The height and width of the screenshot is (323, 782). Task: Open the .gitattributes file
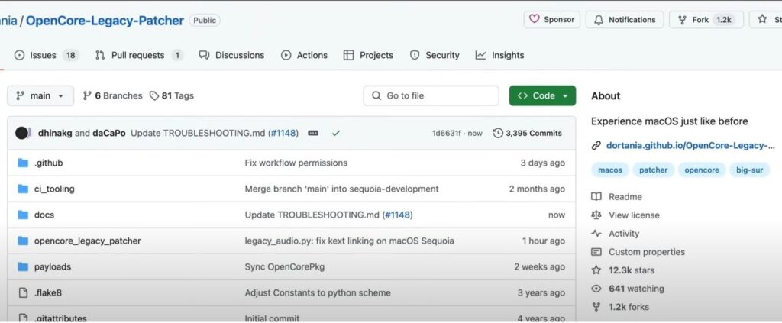60,318
